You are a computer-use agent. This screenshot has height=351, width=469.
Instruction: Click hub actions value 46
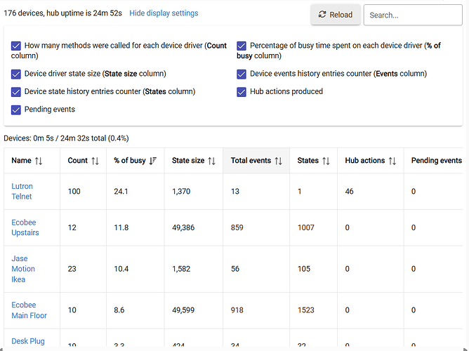(349, 192)
